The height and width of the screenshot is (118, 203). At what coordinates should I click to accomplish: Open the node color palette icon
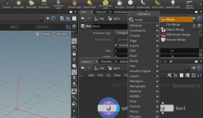(187, 75)
